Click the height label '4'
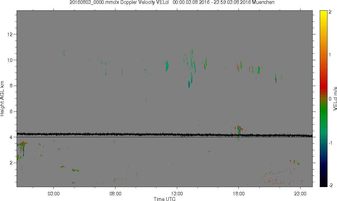Screen dimensions: 337x201 pyautogui.click(x=11, y=137)
